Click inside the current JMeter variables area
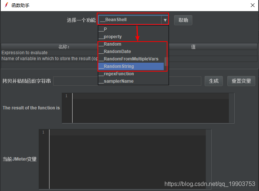Image resolution: width=259 pixels, height=191 pixels. pos(128,159)
